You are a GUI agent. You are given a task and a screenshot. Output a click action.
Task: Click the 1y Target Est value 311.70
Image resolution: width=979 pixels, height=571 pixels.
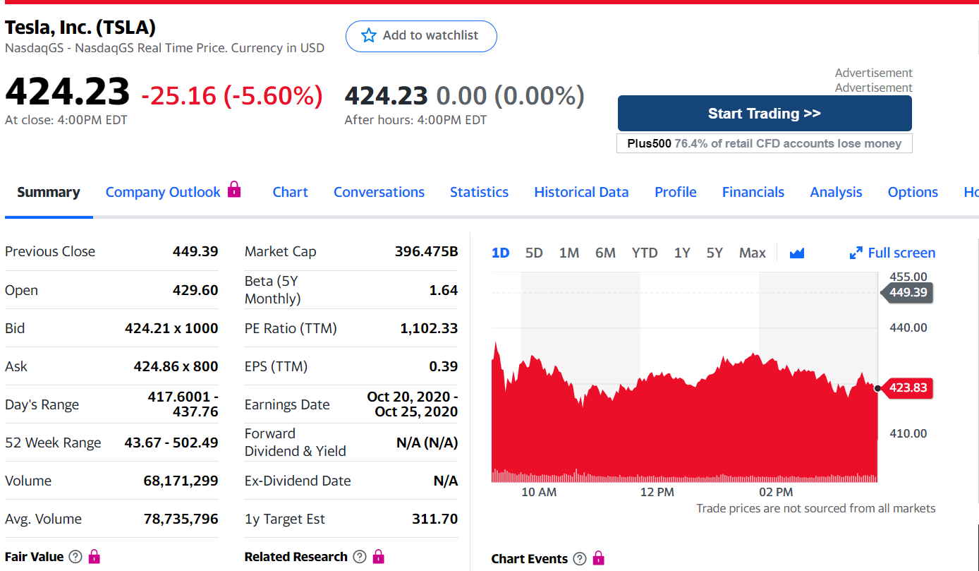coord(435,519)
